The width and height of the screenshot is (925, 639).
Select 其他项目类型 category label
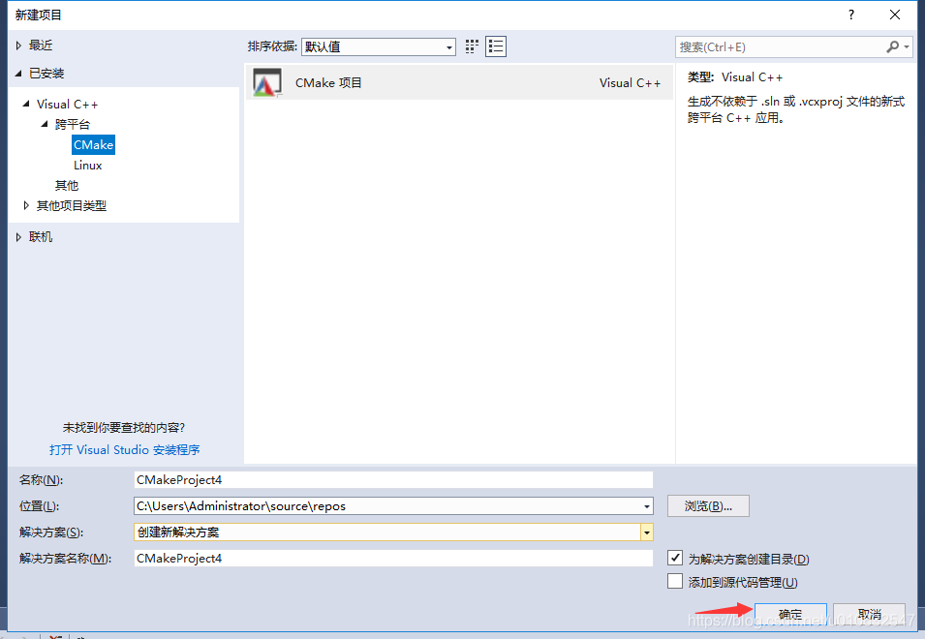[72, 205]
